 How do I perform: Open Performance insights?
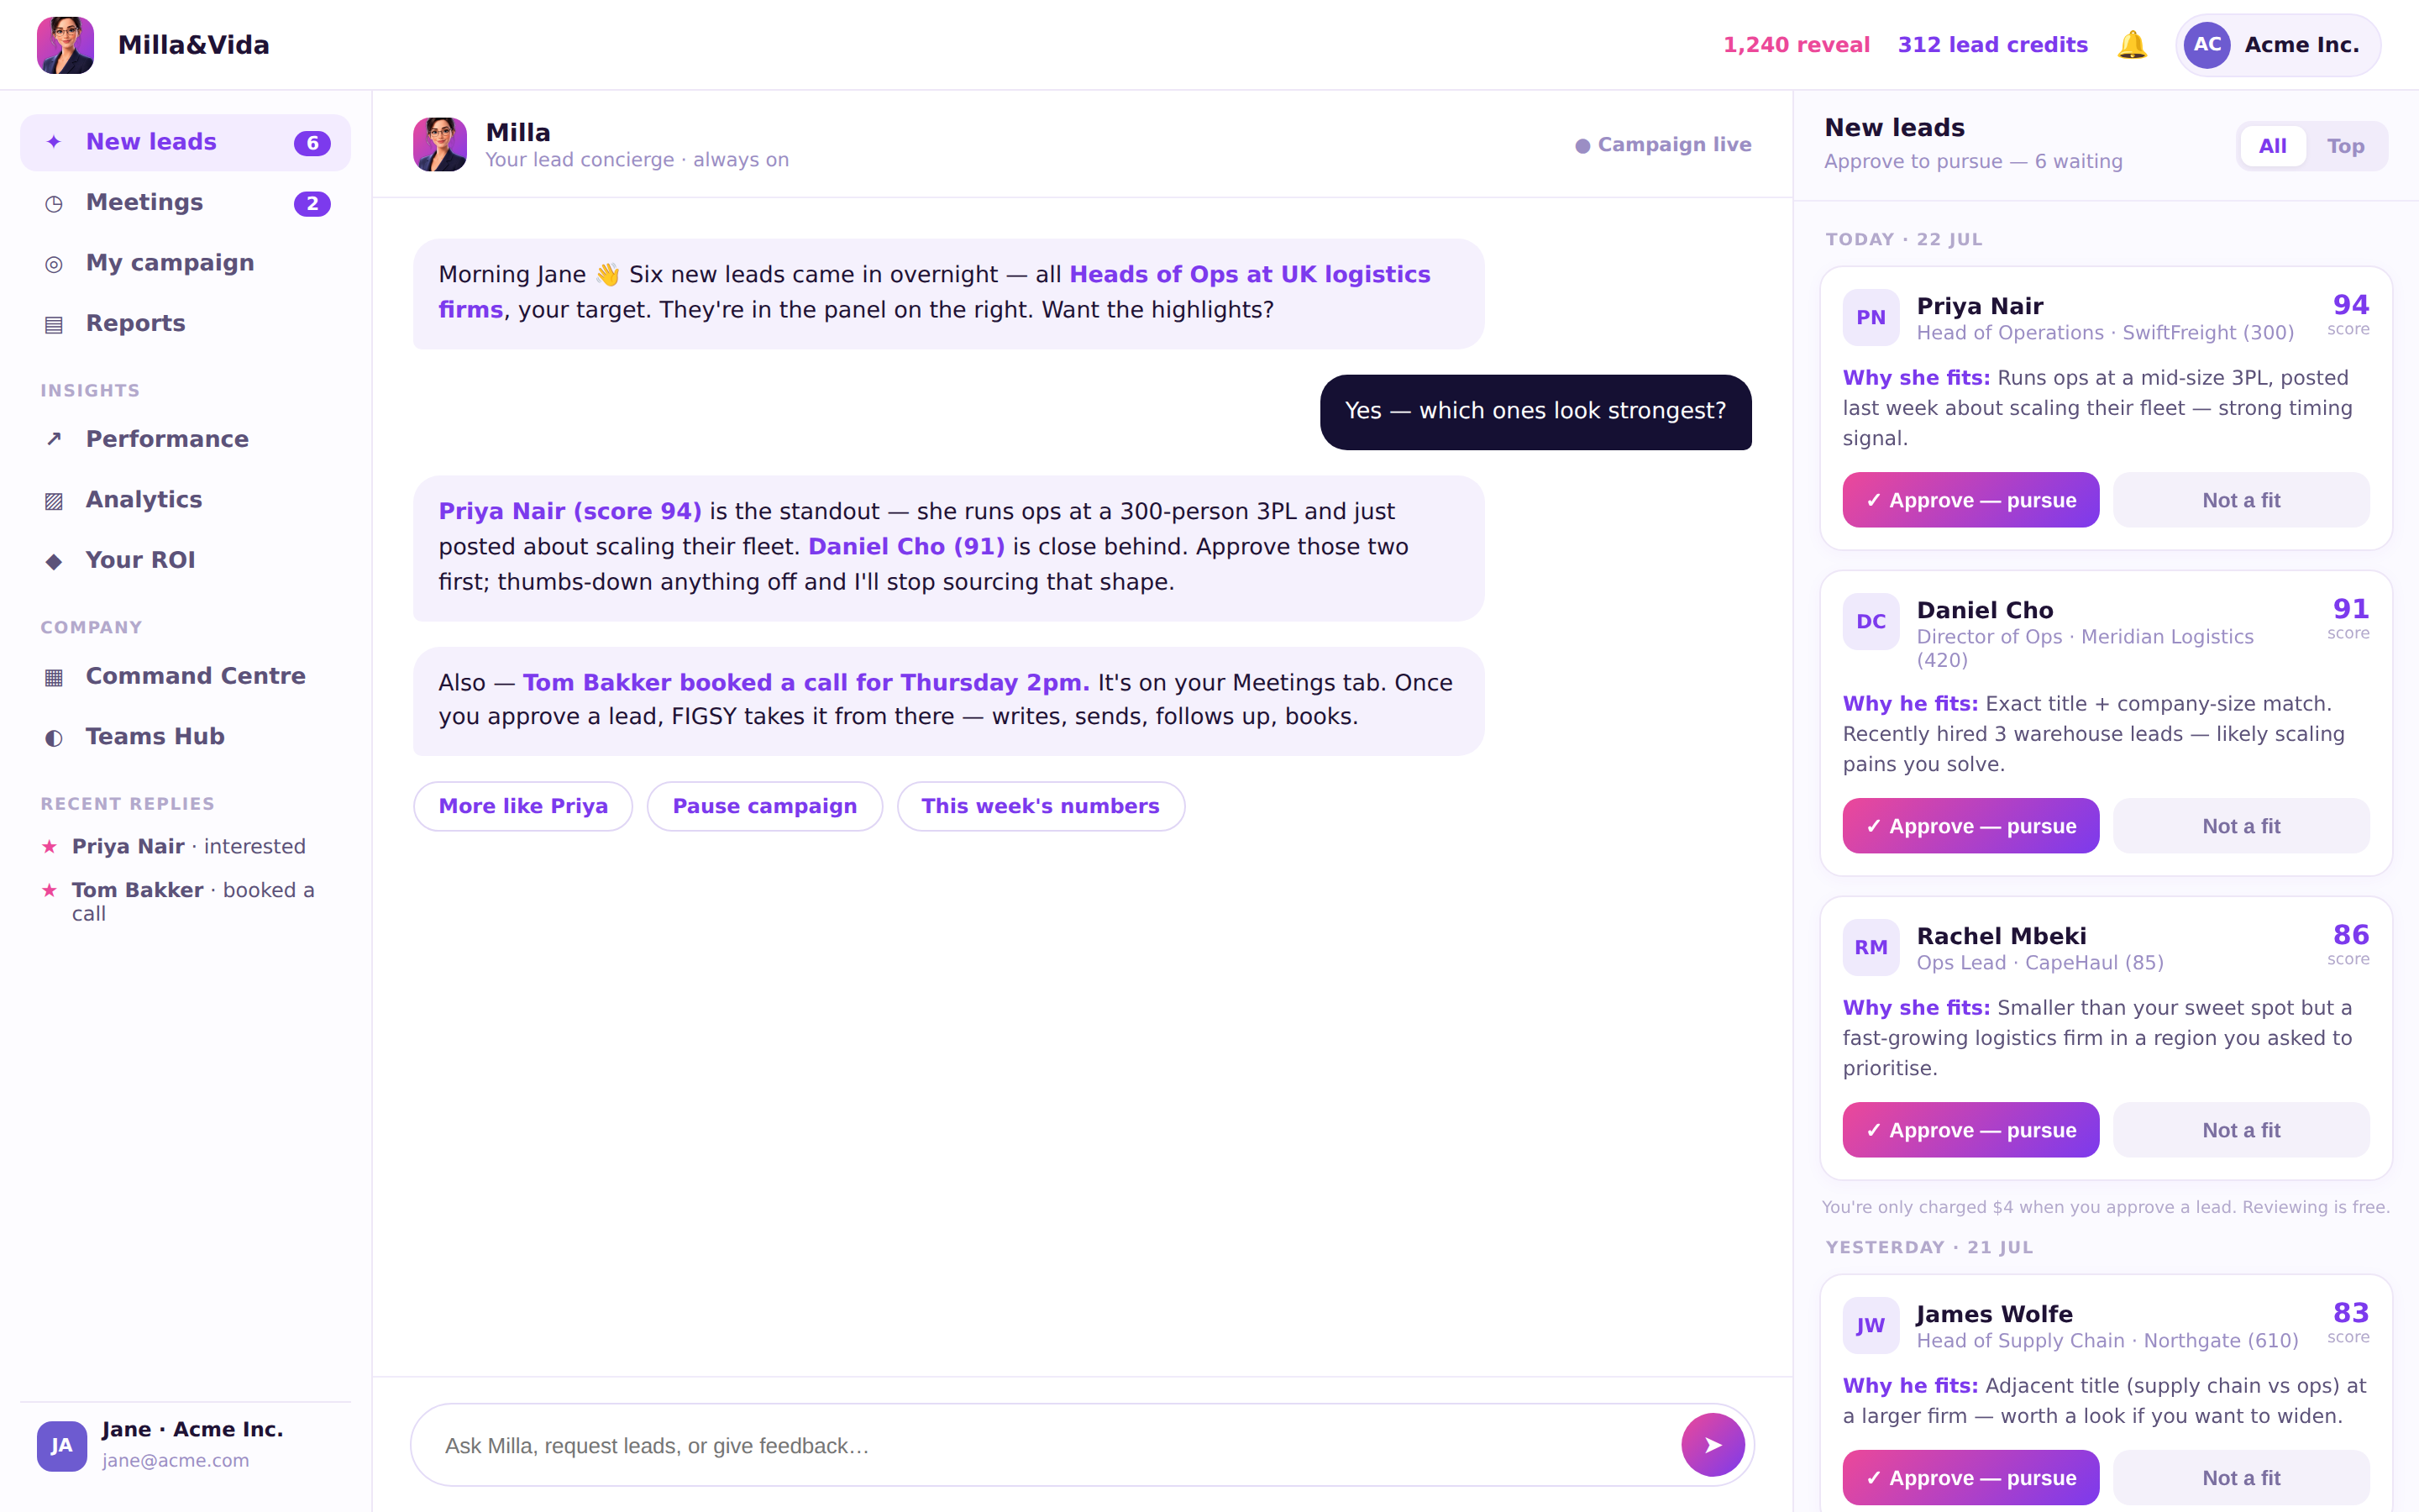[x=185, y=439]
